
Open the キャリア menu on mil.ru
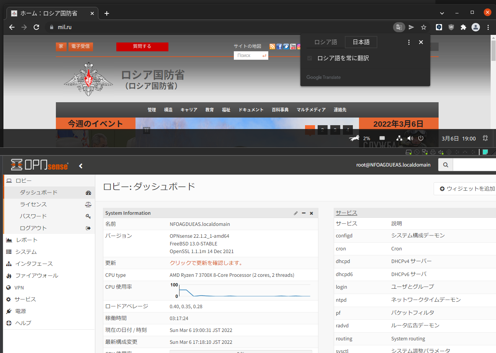189,110
